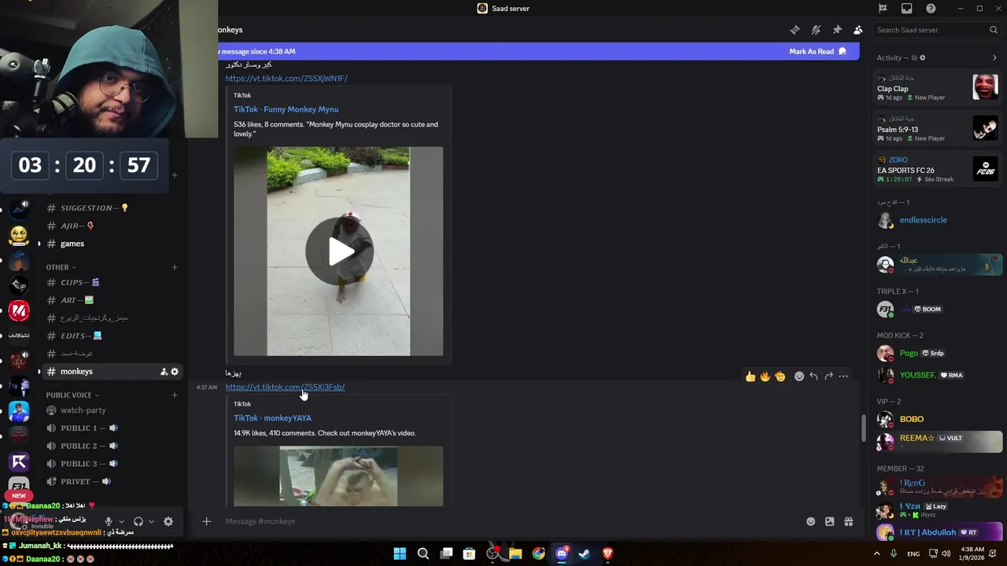Join PRIVET voice channel
The height and width of the screenshot is (566, 1007).
pos(110,481)
